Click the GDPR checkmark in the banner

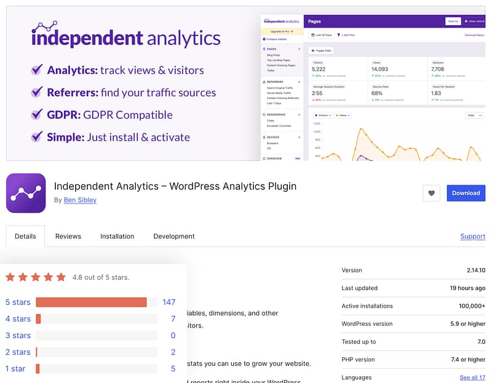coord(37,114)
